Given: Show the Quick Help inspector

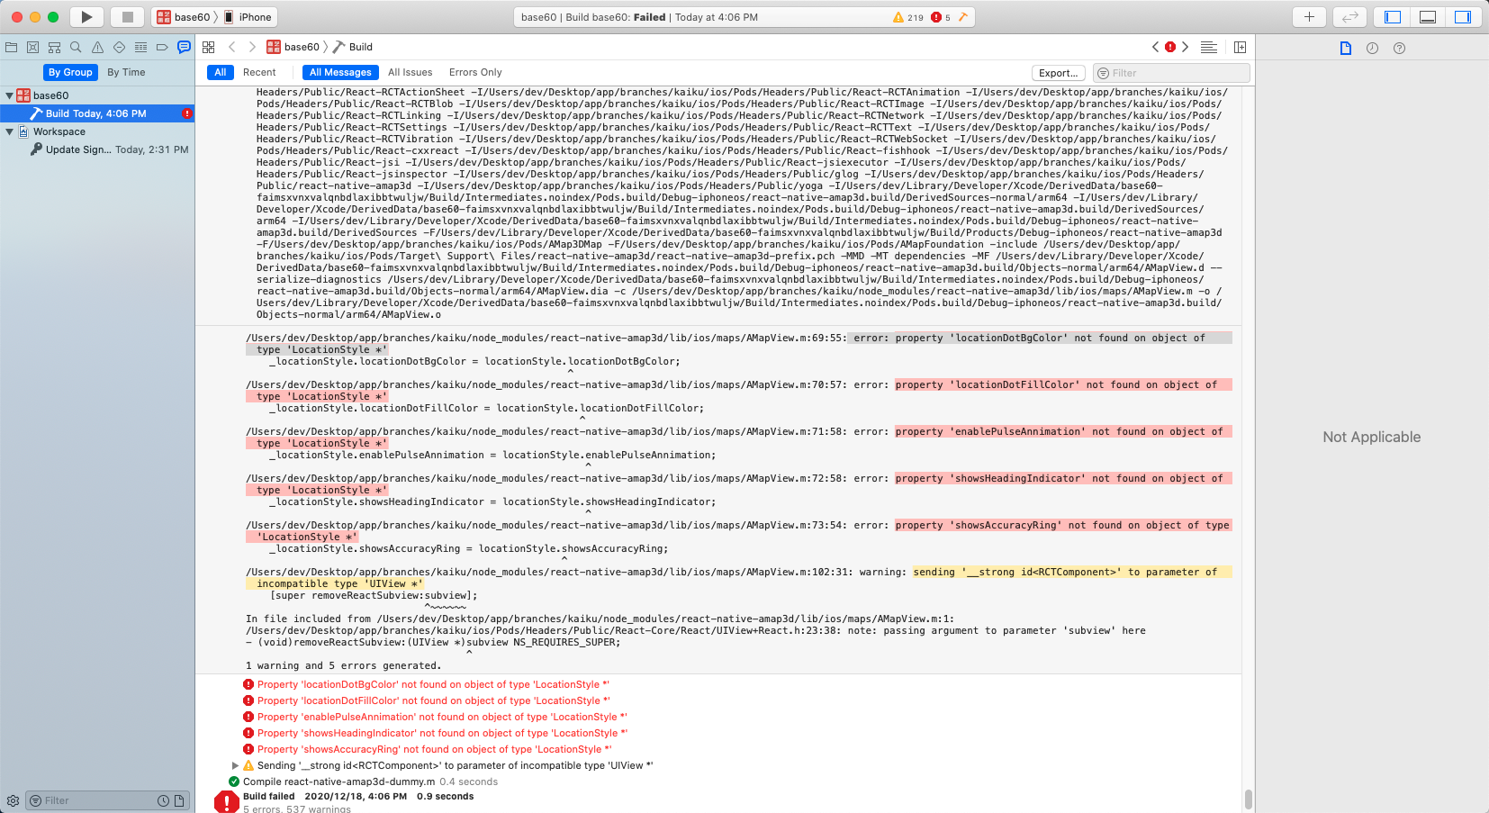Looking at the screenshot, I should tap(1399, 48).
